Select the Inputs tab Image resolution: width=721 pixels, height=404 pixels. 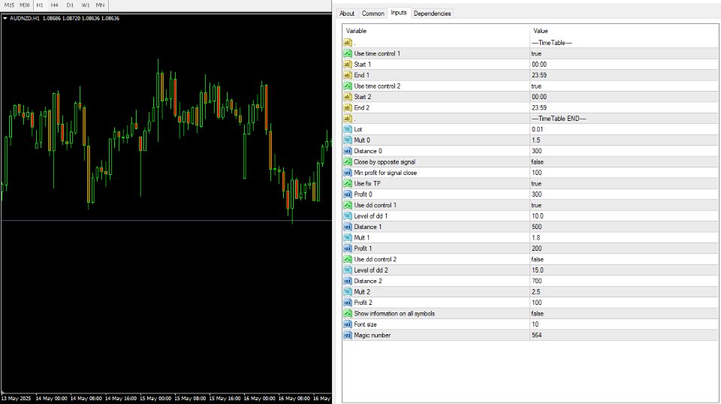point(399,13)
